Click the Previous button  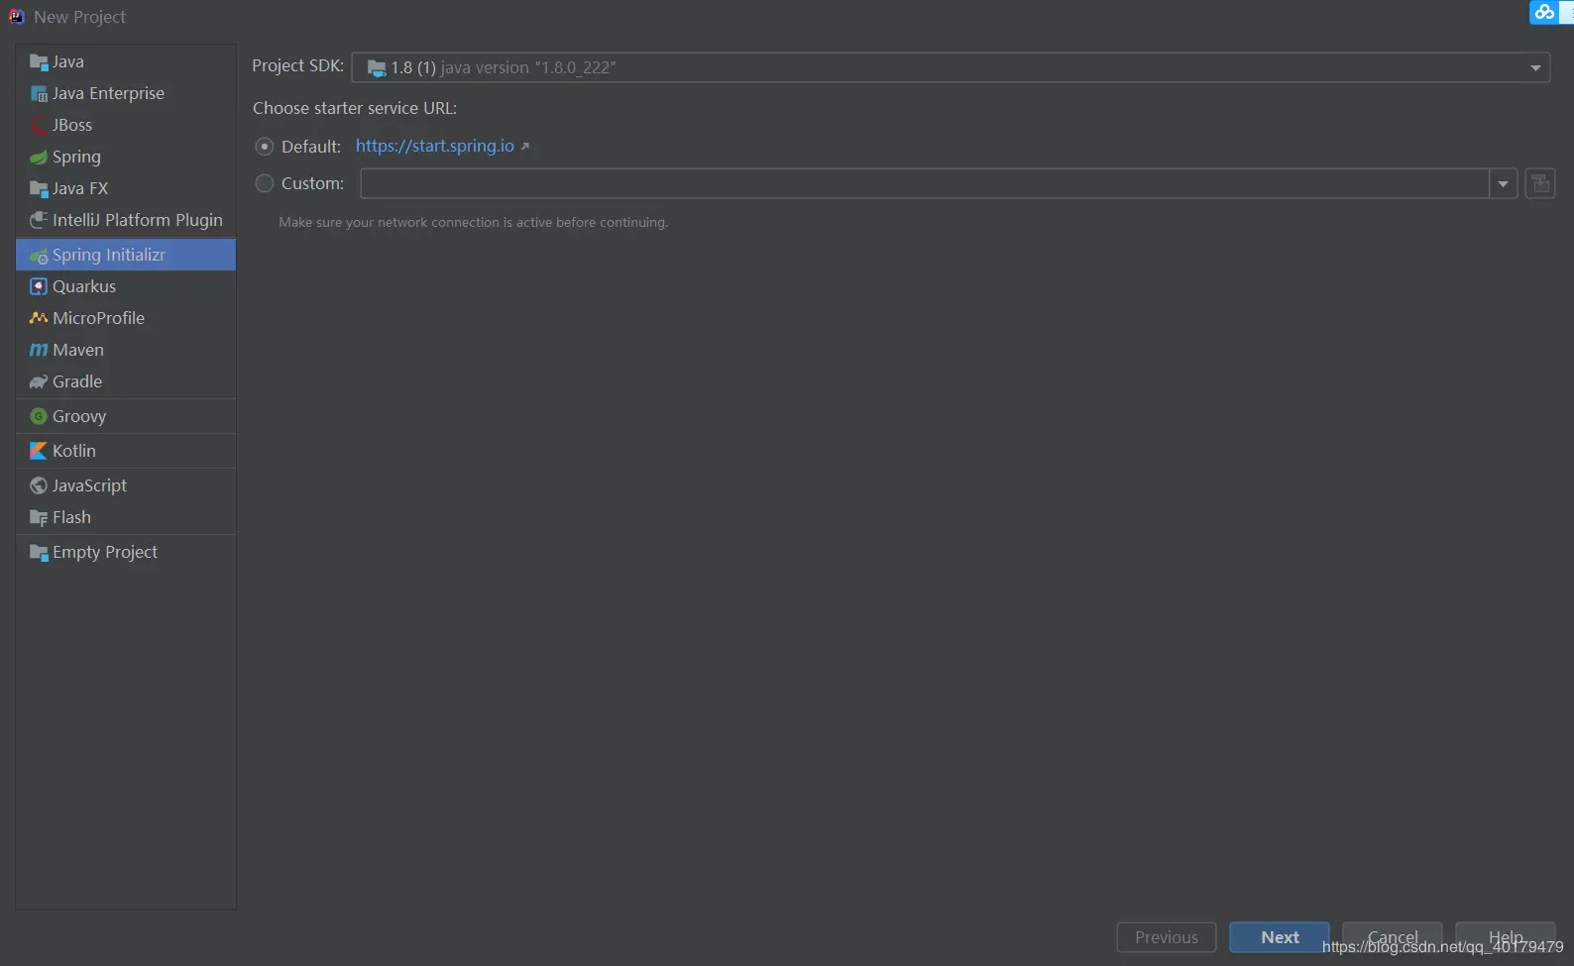(x=1167, y=937)
